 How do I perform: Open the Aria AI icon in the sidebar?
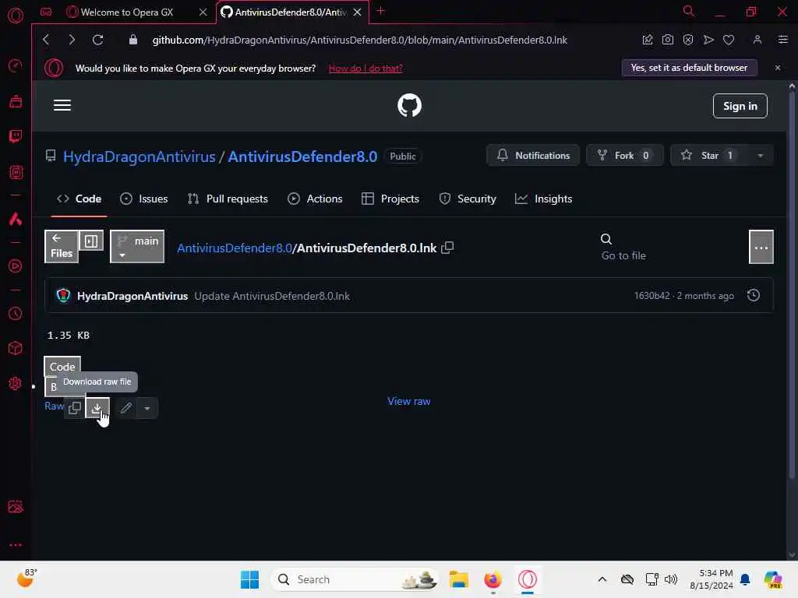[16, 219]
